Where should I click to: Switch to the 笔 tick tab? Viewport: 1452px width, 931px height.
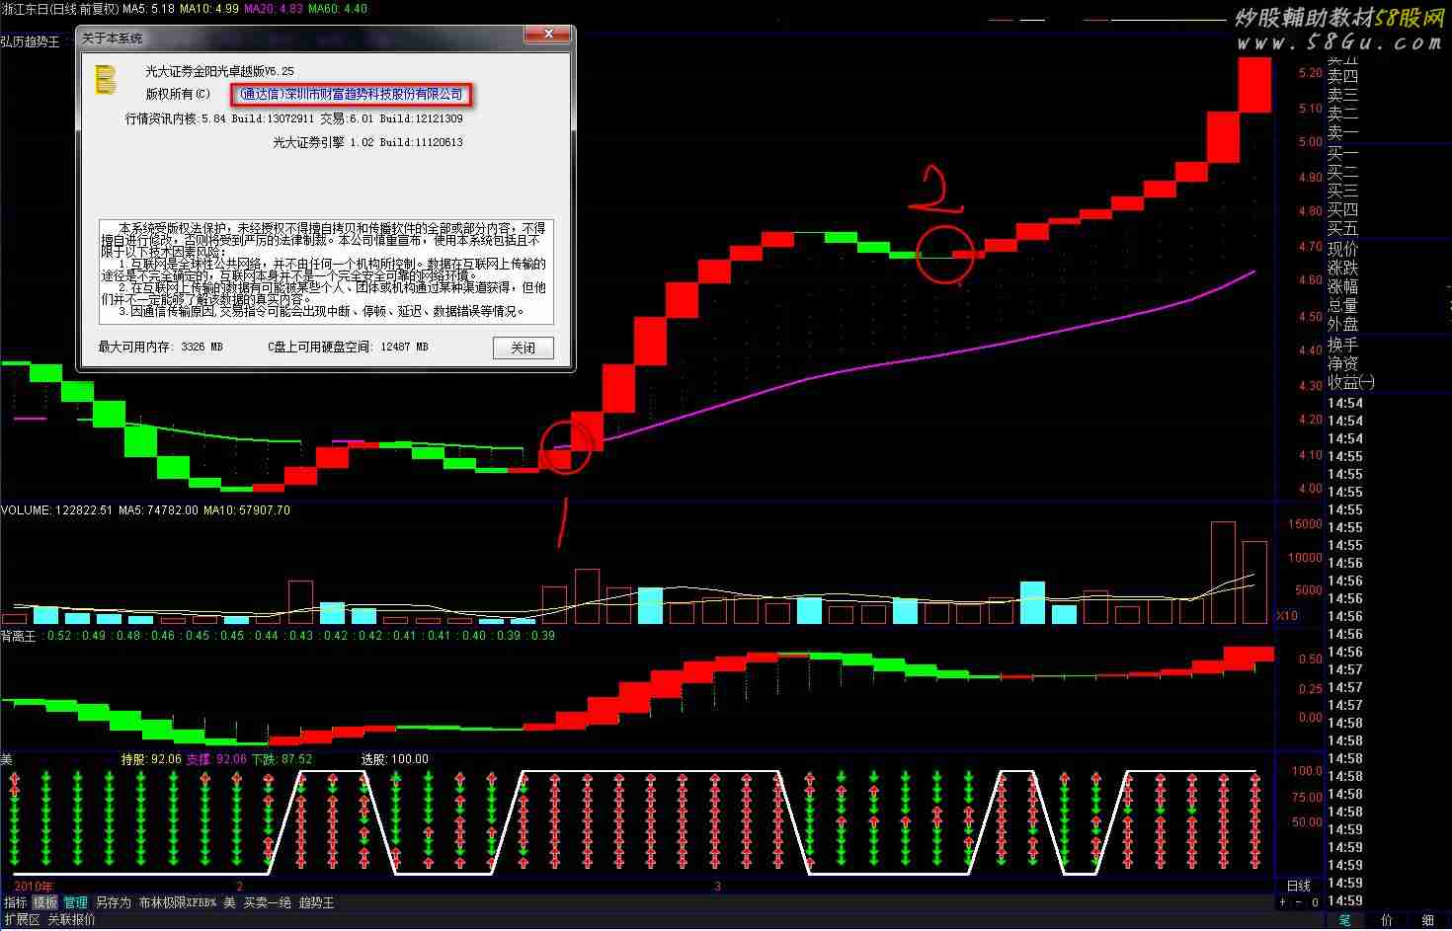coord(1344,920)
